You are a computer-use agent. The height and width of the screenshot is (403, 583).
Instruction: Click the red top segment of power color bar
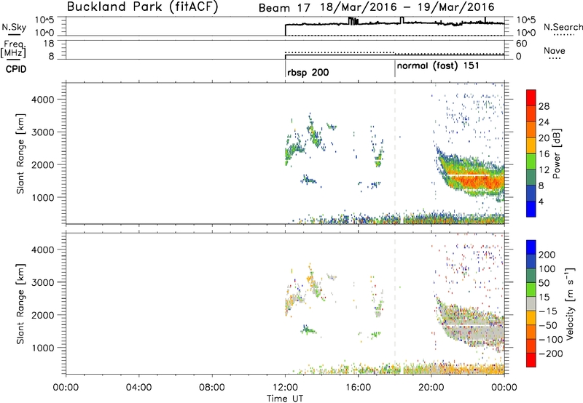pyautogui.click(x=531, y=97)
